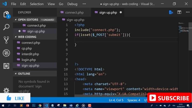Collapse the OUTLINE section
The image size is (192, 108).
tap(16, 73)
